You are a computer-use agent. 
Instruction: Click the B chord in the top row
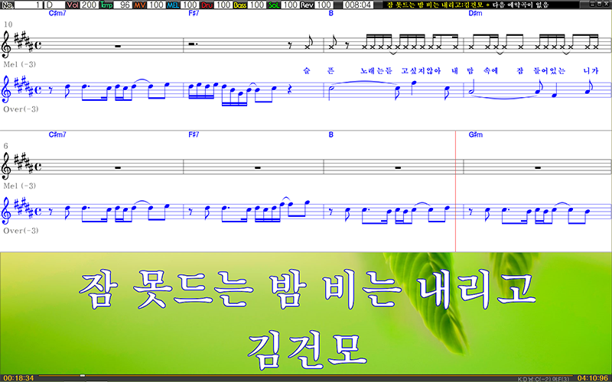click(x=331, y=13)
